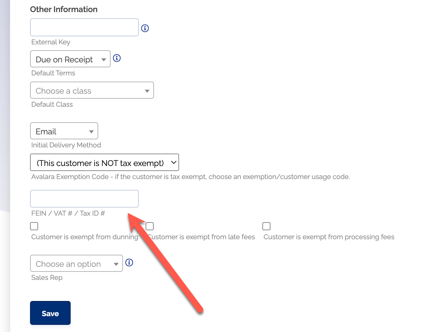Click the info icon next to Default Terms
This screenshot has height=332, width=430.
point(117,58)
